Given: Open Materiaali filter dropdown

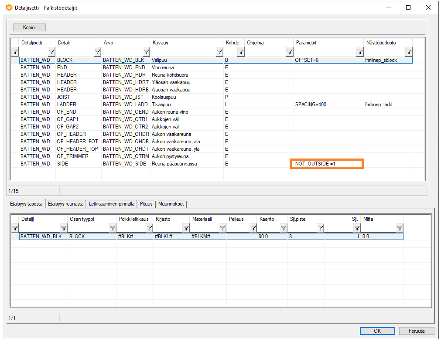Looking at the screenshot, I should tap(222, 228).
